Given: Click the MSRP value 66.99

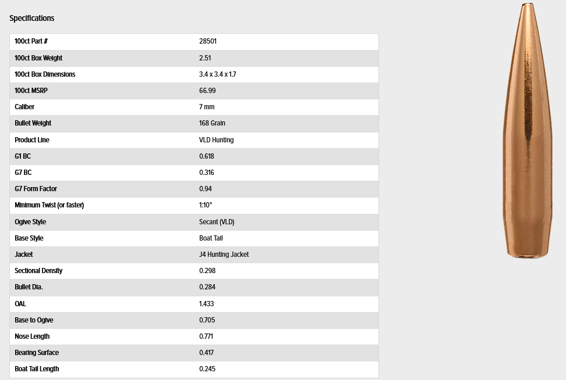Looking at the screenshot, I should point(208,91).
